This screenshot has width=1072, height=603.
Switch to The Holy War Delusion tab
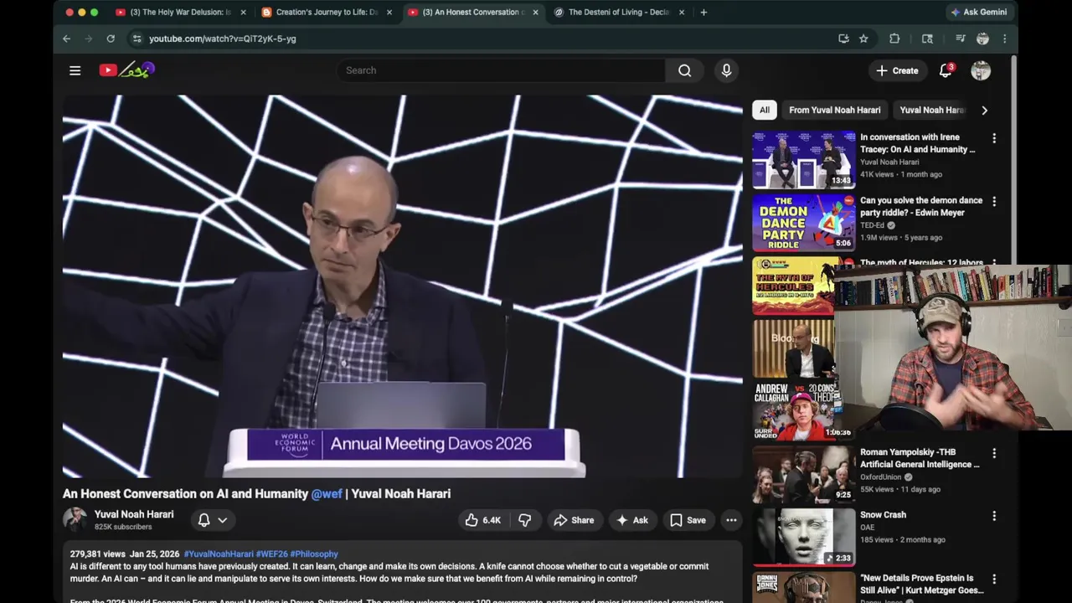point(180,12)
